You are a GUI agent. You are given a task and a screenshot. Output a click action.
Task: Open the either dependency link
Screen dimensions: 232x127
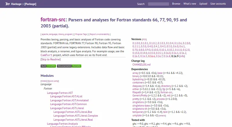click(x=136, y=89)
